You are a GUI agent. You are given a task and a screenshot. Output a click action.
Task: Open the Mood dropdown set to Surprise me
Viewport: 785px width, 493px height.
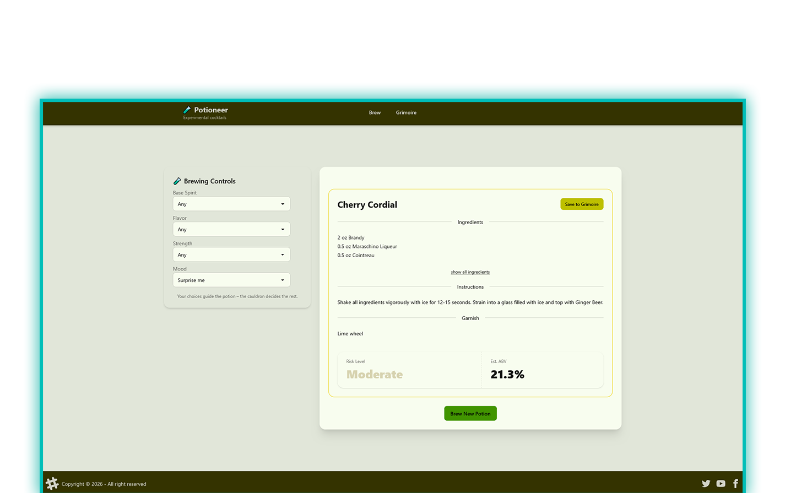(231, 280)
